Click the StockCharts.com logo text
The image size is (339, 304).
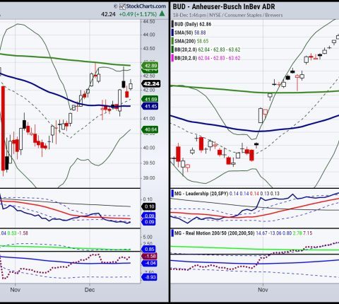[x=145, y=6]
